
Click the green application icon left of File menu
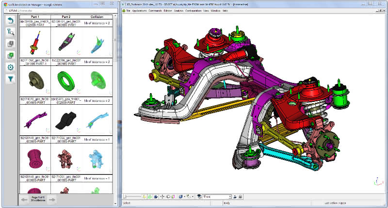click(124, 11)
